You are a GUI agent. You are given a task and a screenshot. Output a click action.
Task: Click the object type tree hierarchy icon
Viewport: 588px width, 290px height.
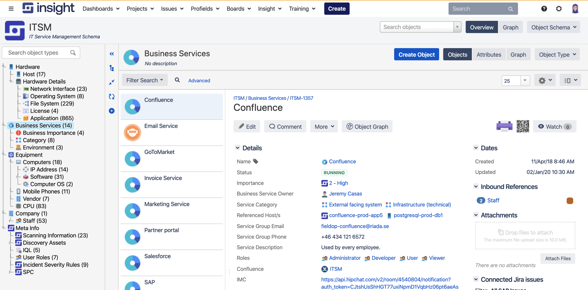coord(112,68)
